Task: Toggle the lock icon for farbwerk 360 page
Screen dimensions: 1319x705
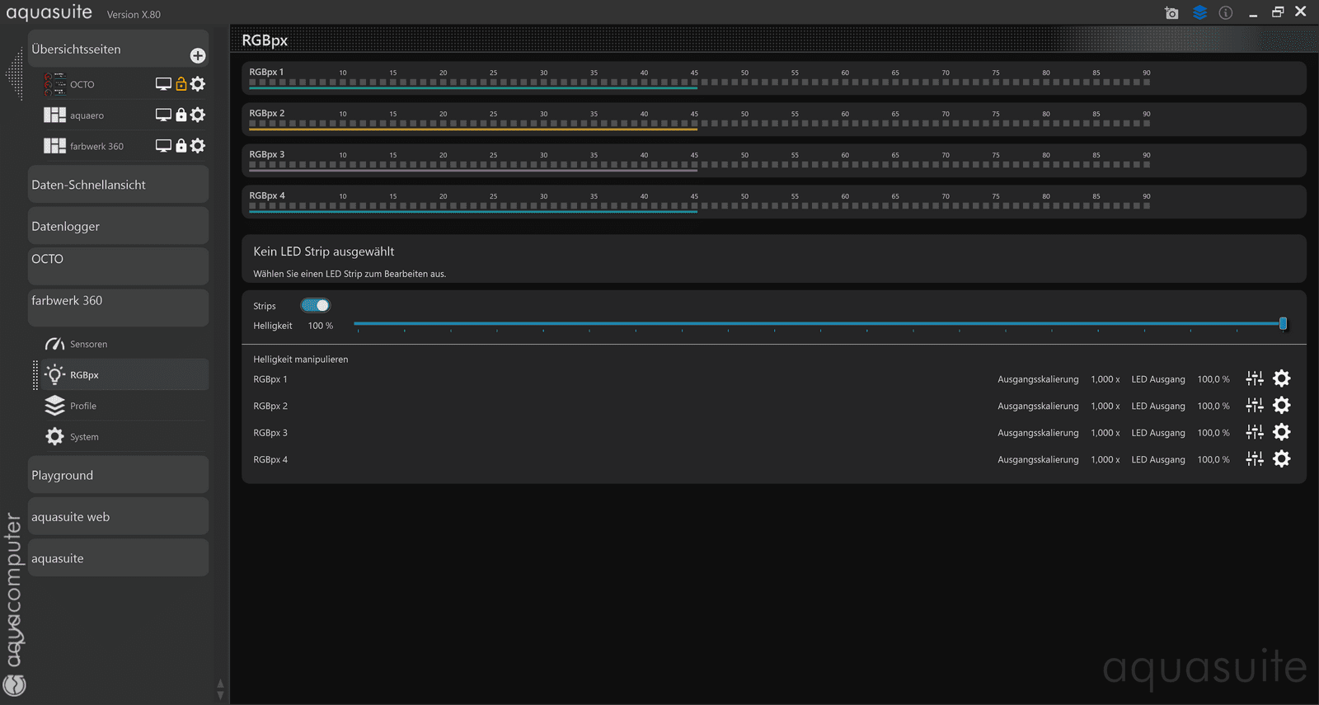Action: pos(181,145)
